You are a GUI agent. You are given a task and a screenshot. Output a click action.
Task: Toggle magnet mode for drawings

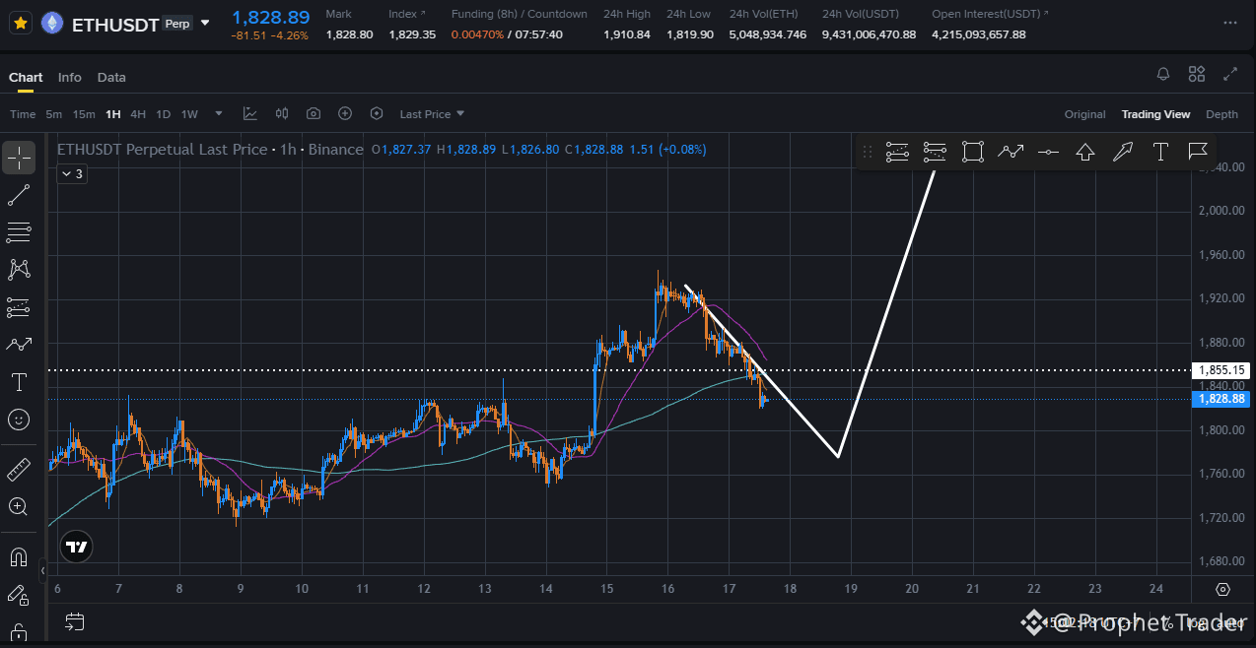(x=19, y=557)
